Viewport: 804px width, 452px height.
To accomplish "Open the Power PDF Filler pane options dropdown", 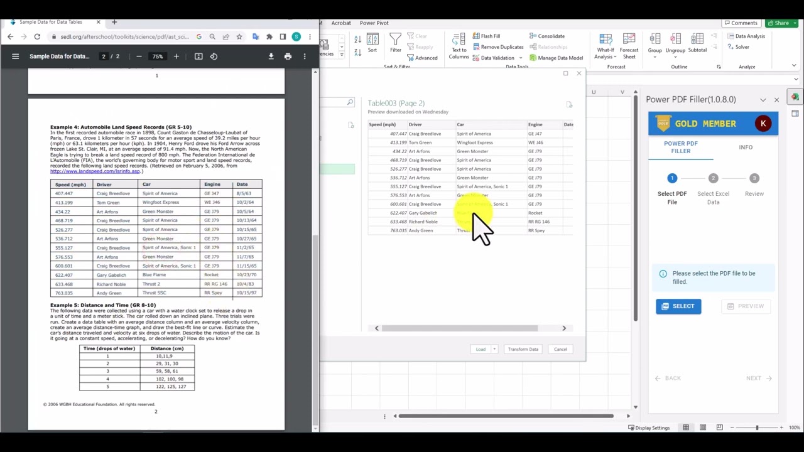I will [x=763, y=100].
